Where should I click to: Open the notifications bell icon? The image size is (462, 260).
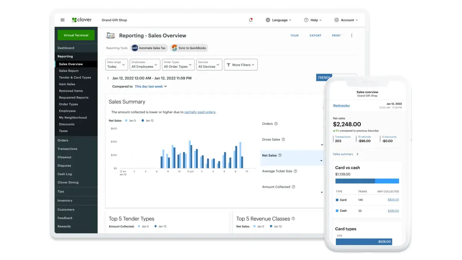point(251,20)
